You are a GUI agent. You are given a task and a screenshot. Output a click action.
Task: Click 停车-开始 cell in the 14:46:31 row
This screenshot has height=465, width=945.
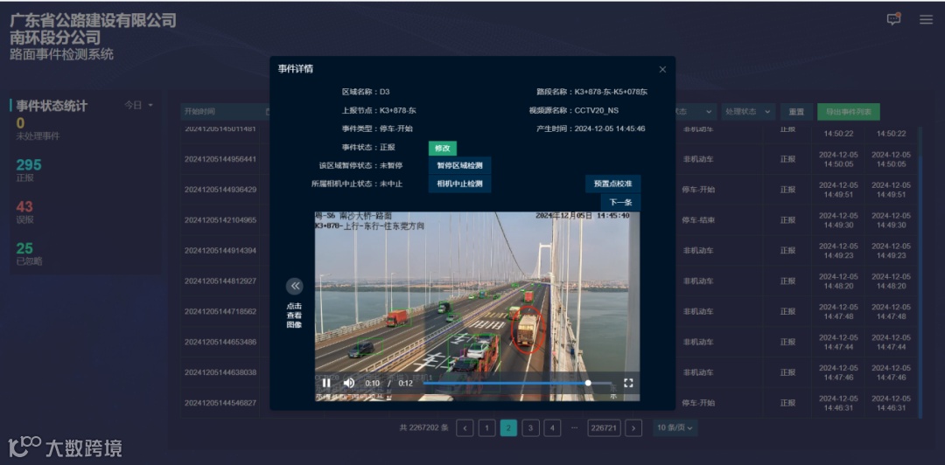[698, 402]
